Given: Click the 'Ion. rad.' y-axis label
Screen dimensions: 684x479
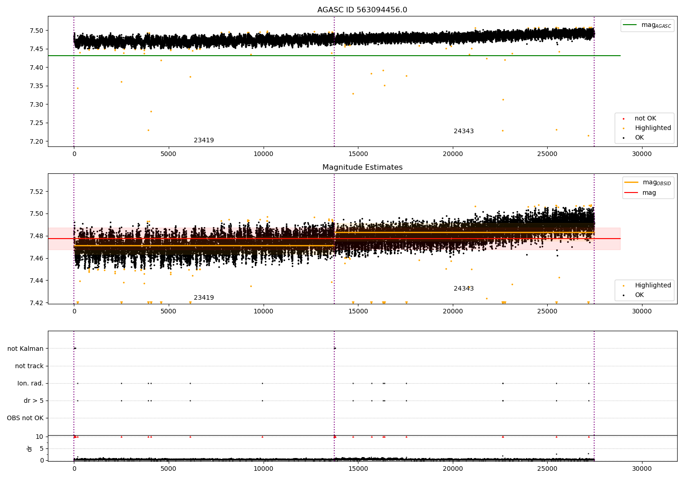Looking at the screenshot, I should click(31, 384).
